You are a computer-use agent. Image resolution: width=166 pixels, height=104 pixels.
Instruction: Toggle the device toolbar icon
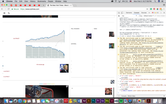[x=122, y=13]
